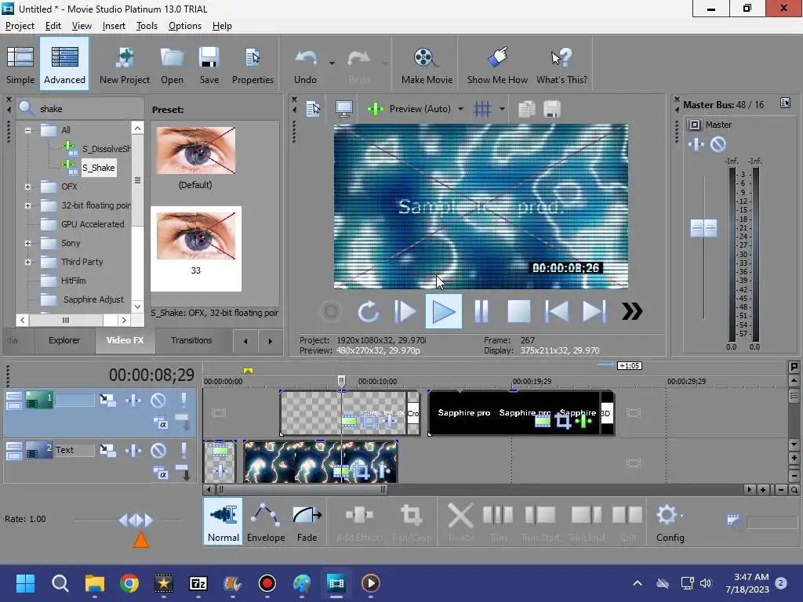Solo the Text track
This screenshot has width=803, height=602.
(x=183, y=450)
